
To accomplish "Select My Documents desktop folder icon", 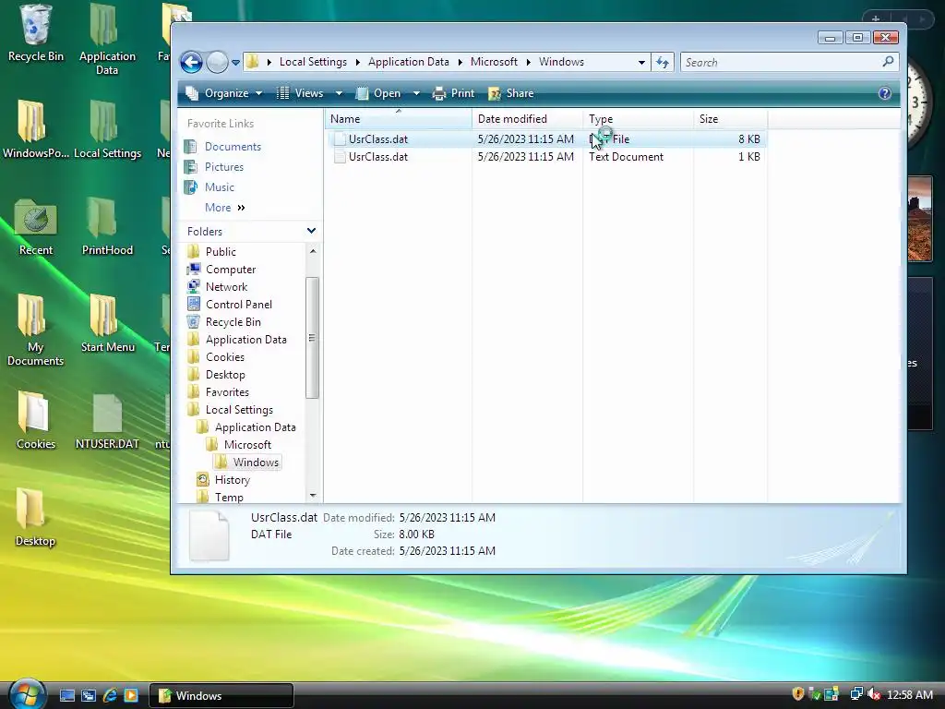I will coord(36,331).
